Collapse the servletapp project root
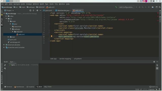 pyautogui.click(x=4, y=13)
